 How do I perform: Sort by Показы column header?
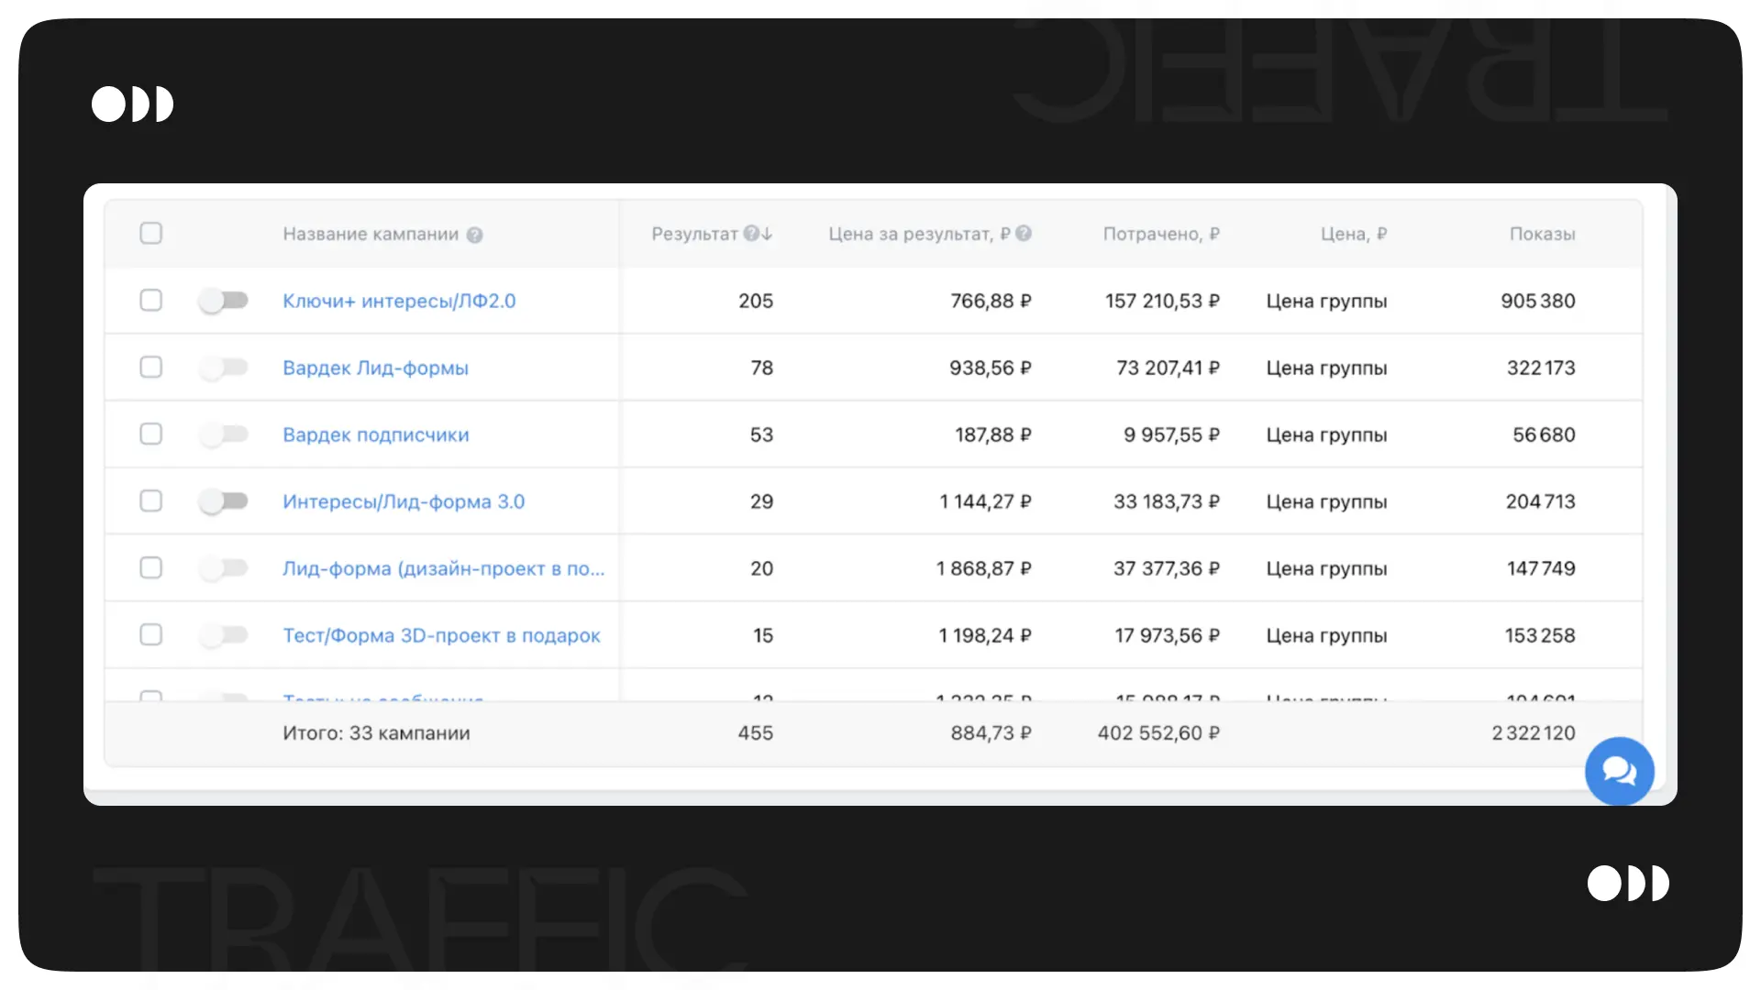(1542, 234)
